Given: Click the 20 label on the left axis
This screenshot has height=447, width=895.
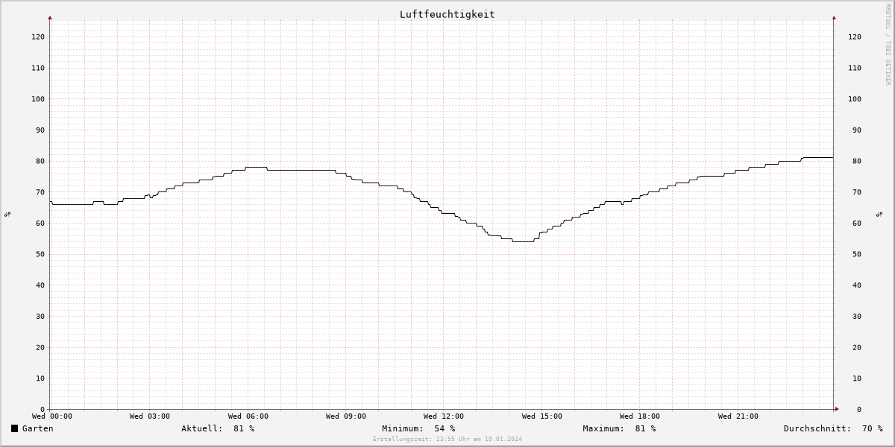Looking at the screenshot, I should (x=40, y=347).
